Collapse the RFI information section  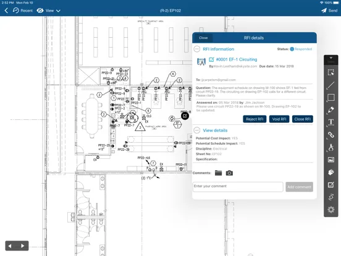[197, 49]
